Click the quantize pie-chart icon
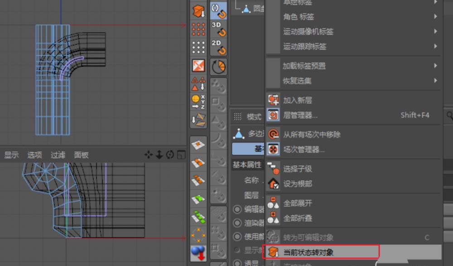This screenshot has width=453, height=266. coord(219,66)
